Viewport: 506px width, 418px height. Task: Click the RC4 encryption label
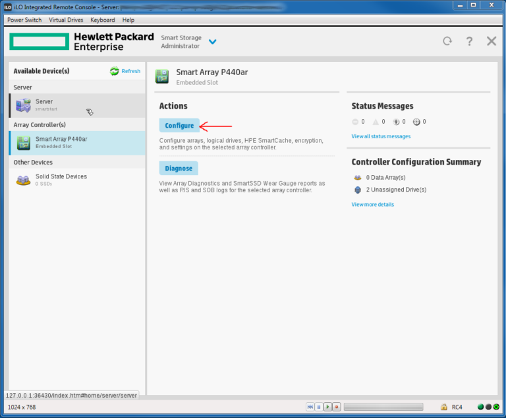457,407
